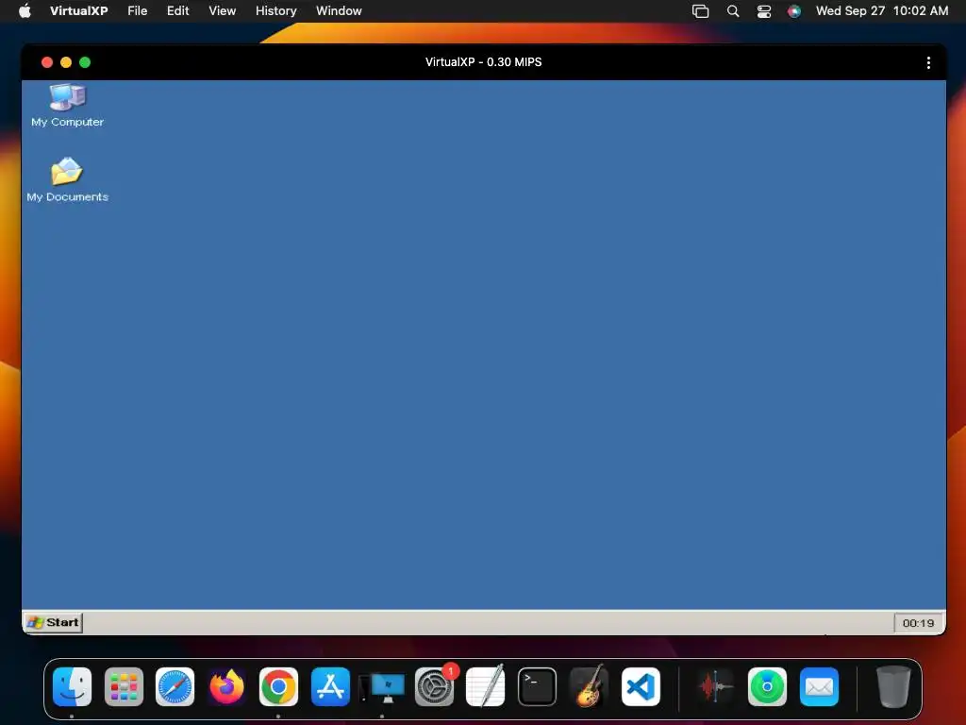Open Launchpad from the Dock
The width and height of the screenshot is (966, 725).
124,686
